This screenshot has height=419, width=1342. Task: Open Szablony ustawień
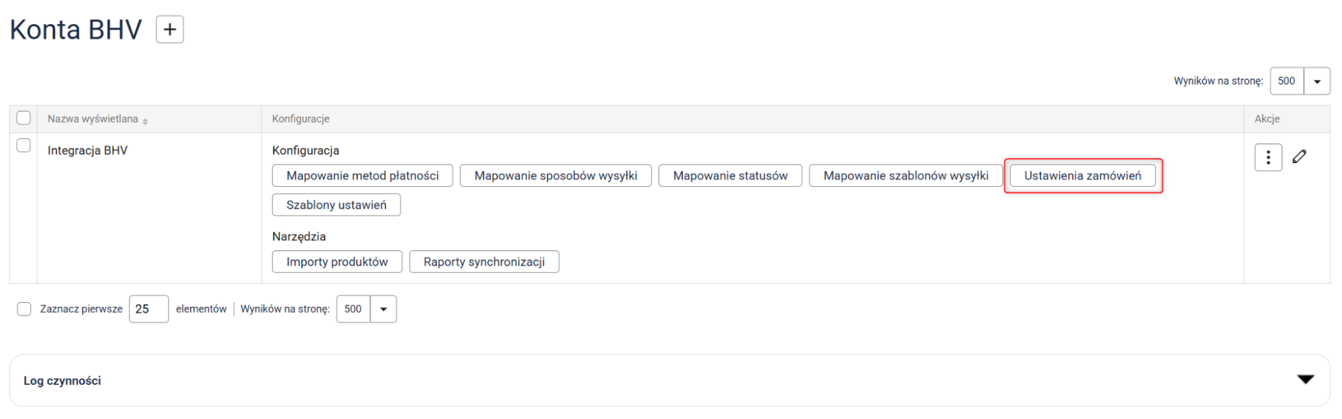coord(336,205)
